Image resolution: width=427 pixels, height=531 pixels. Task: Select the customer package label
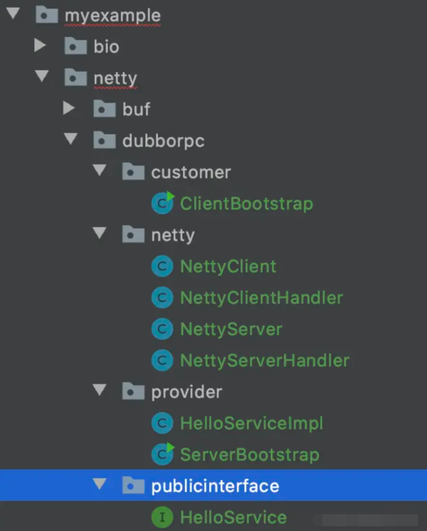point(191,172)
